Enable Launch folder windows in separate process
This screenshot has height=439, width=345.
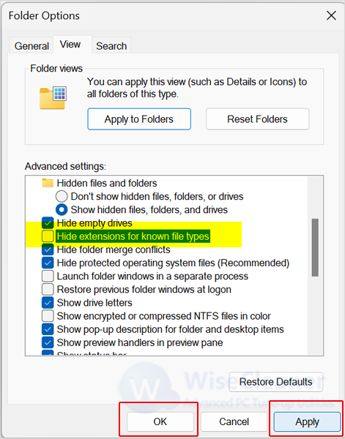[48, 277]
